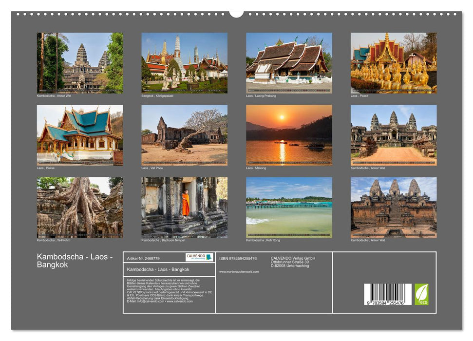Screen dimensions: 473x341
Task: Open the Mekong sunset photo
Action: tap(289, 135)
